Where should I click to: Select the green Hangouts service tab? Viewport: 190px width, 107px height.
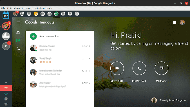coord(56,14)
